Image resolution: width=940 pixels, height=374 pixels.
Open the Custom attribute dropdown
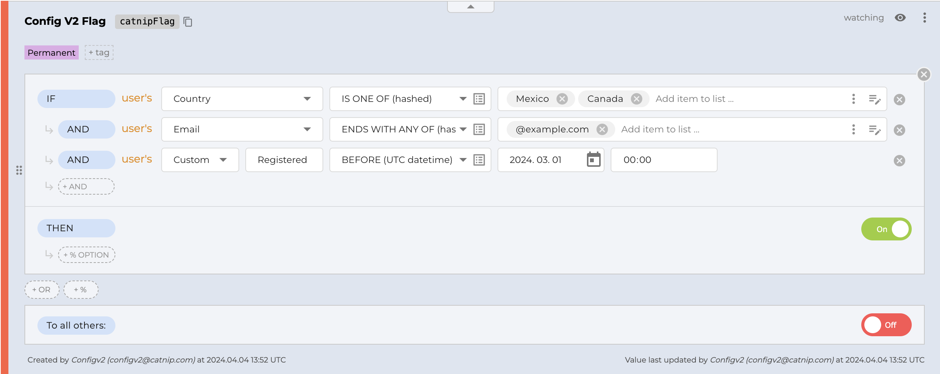click(x=200, y=160)
